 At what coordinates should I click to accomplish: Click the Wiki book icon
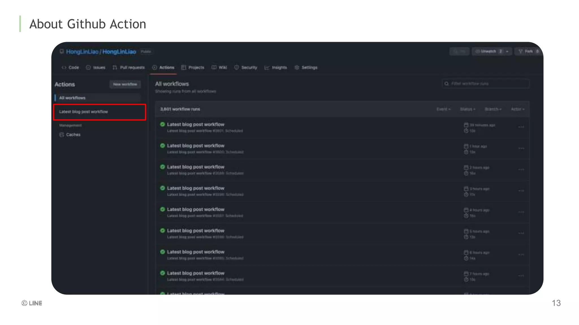[x=214, y=67]
